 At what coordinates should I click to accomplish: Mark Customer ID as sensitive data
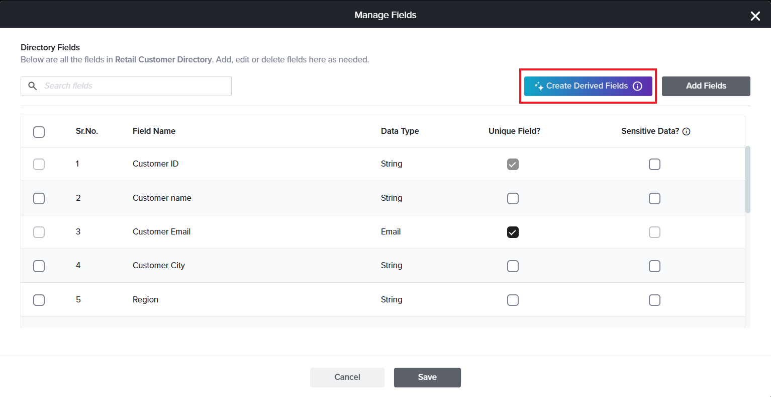point(654,164)
